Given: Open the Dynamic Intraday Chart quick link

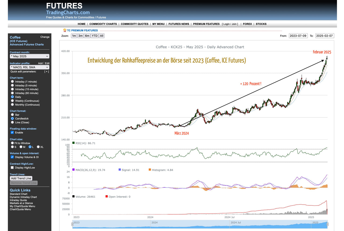Looking at the screenshot, I should [23, 197].
